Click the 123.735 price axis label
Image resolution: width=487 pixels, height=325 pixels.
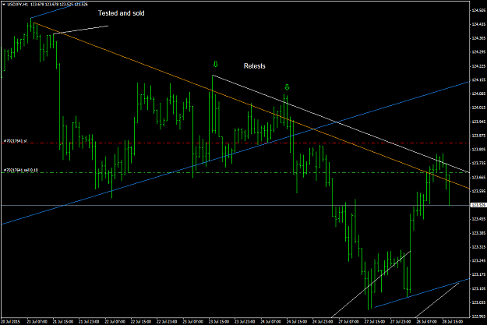[478, 163]
